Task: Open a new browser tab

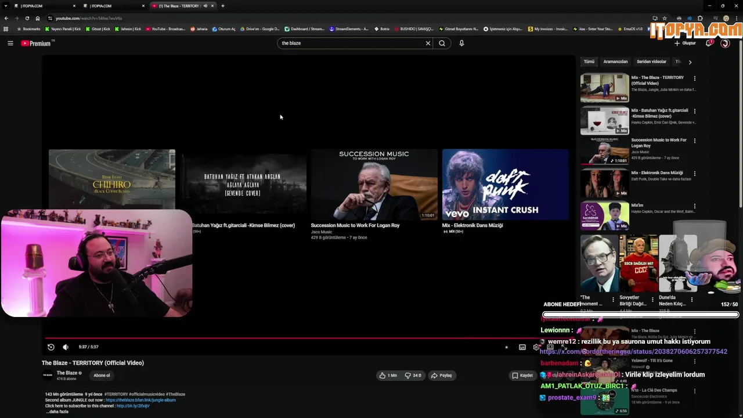Action: pos(223,6)
